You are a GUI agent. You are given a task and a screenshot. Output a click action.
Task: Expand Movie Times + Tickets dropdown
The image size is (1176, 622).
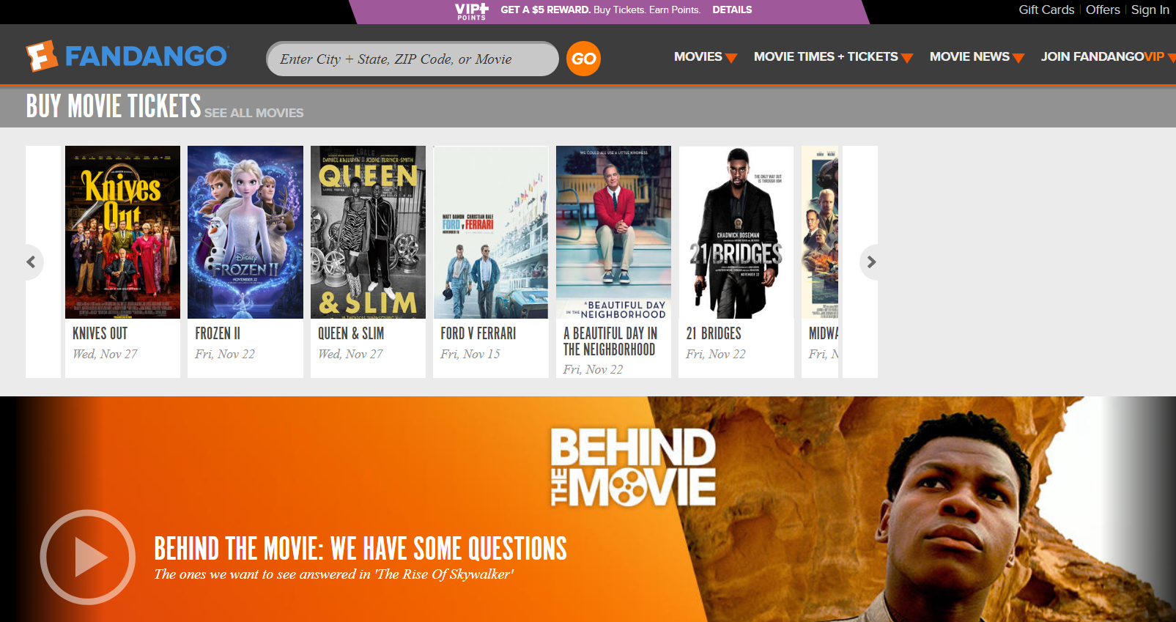833,57
